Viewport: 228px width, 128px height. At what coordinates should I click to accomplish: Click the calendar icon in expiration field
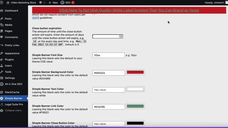120,36
